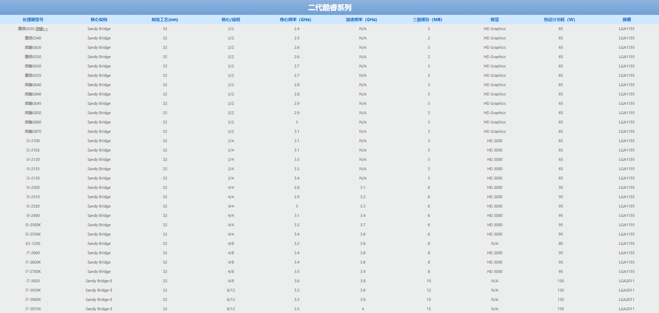Select the i5-2310 model name
Viewport: 659px width, 313px height.
(33, 197)
